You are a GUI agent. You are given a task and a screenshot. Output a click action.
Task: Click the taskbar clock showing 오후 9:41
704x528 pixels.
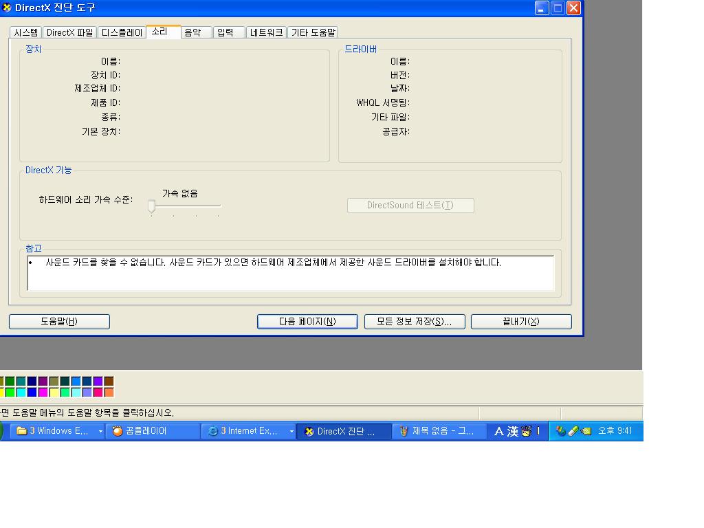pyautogui.click(x=615, y=431)
